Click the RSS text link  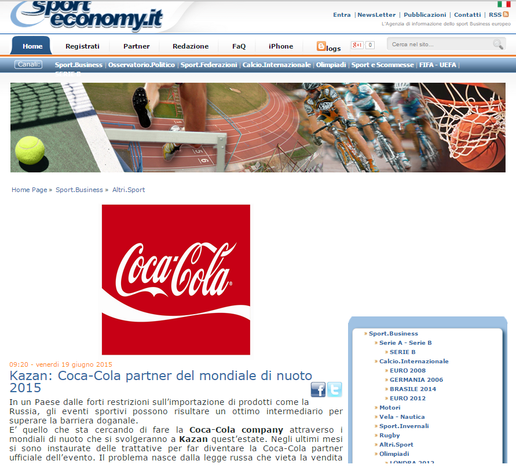coord(495,15)
